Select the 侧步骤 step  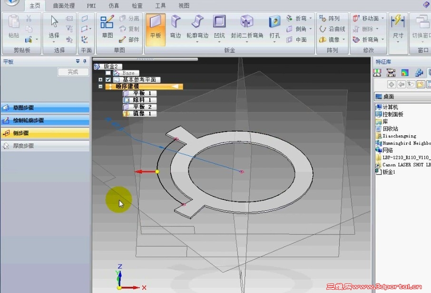(x=45, y=133)
